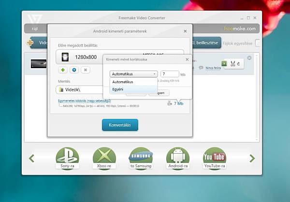
Task: Open the Fájl menu
Action: [x=35, y=29]
